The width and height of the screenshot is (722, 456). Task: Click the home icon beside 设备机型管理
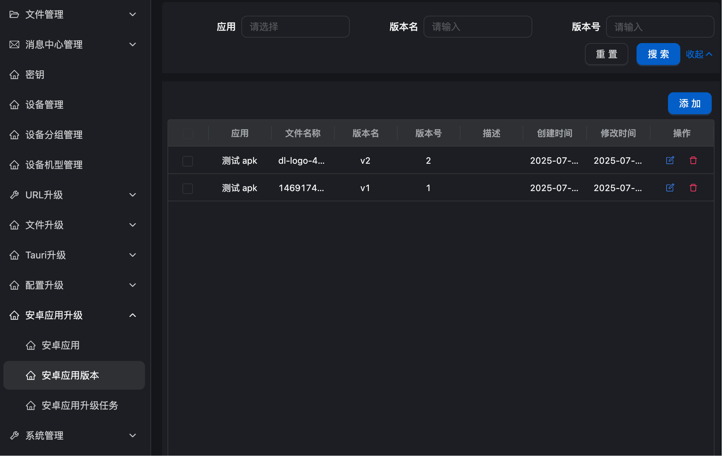14,165
